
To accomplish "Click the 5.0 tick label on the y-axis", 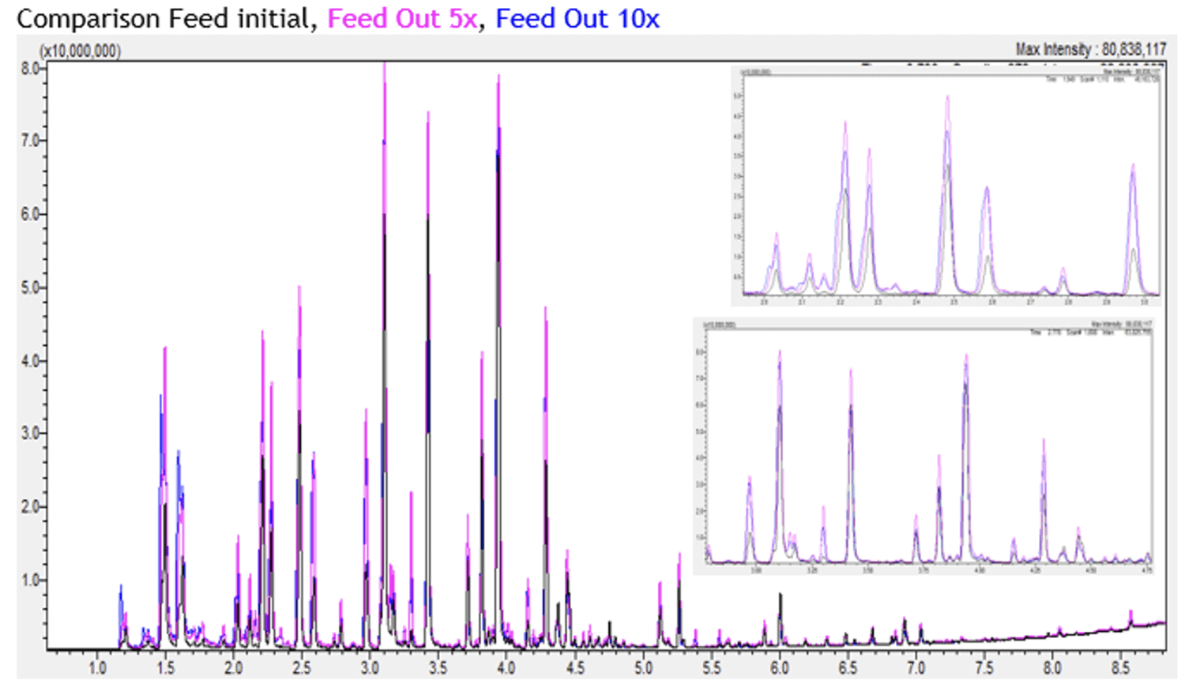I will [32, 288].
